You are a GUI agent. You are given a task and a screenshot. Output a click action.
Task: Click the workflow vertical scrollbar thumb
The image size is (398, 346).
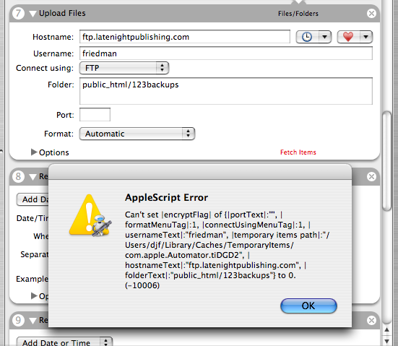[387, 161]
